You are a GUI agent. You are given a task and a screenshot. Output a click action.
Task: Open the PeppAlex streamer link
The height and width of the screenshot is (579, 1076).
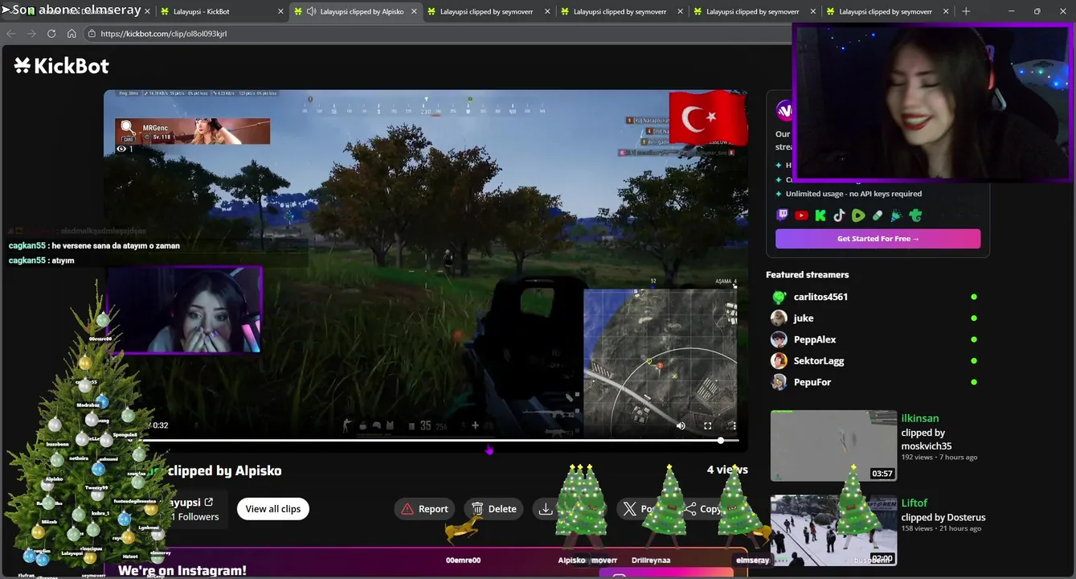815,339
